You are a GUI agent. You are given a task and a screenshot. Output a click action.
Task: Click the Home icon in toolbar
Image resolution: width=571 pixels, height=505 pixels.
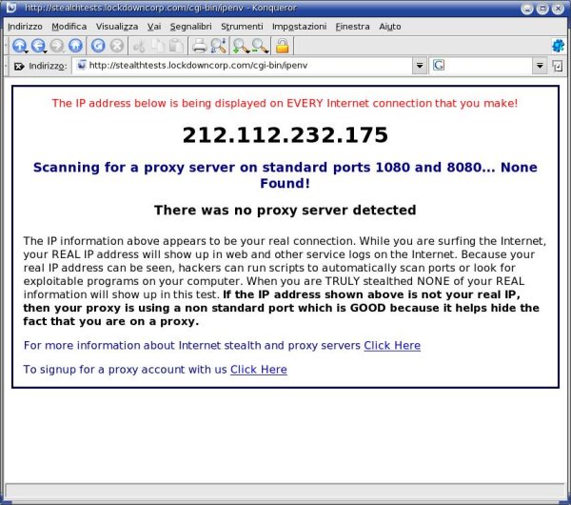point(76,46)
